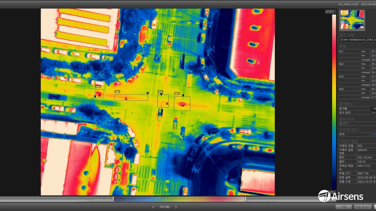Click the 295370 serial number value
Viewport: 376px width, 211px height.
coord(362,150)
